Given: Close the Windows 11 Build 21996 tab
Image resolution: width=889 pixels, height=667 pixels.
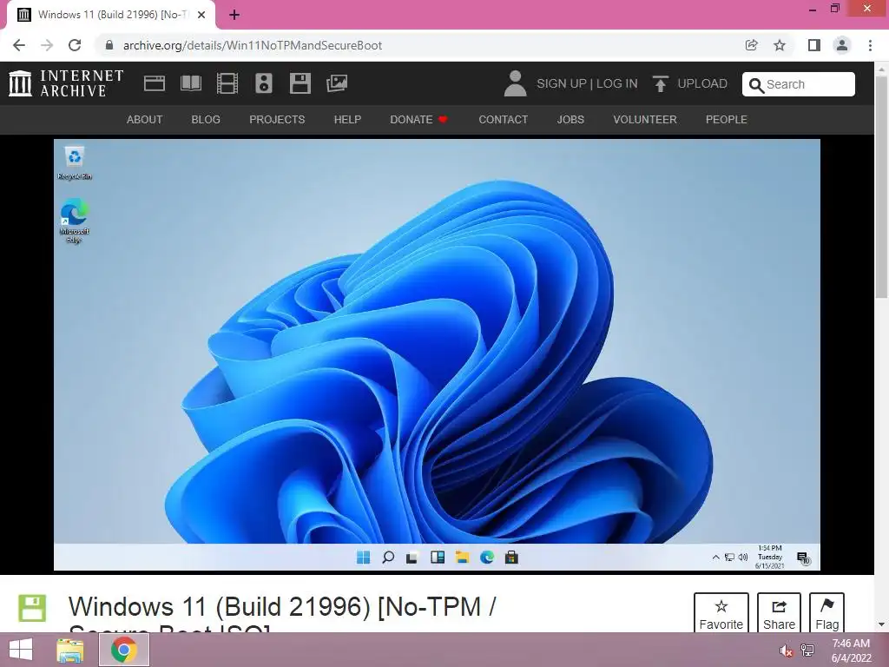Looking at the screenshot, I should coord(201,15).
